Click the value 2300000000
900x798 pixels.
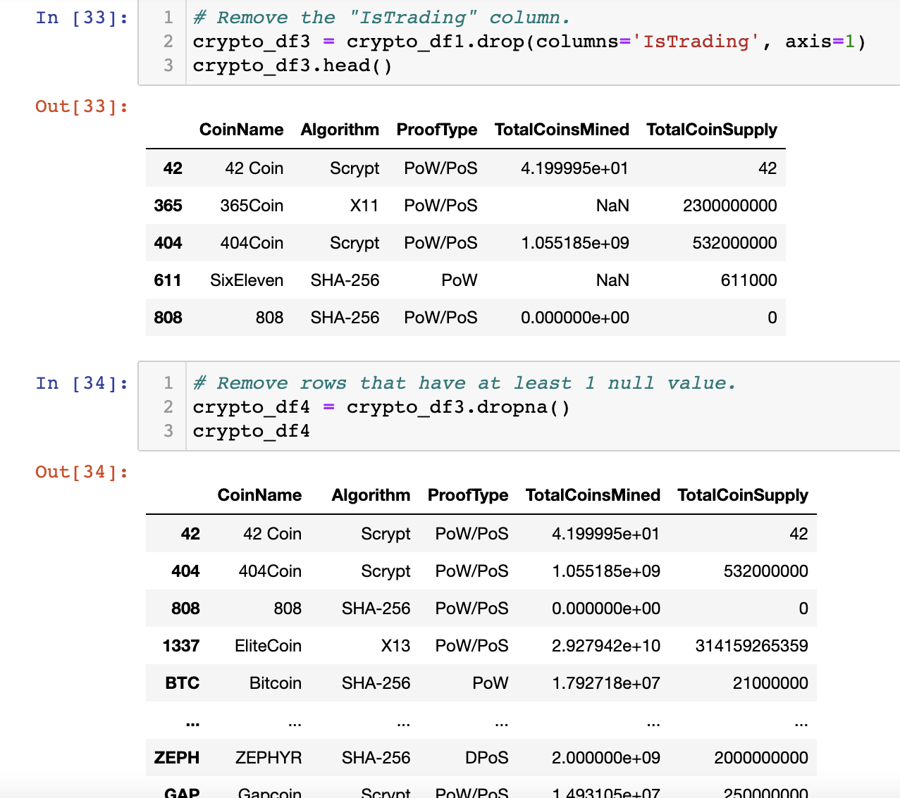point(730,206)
